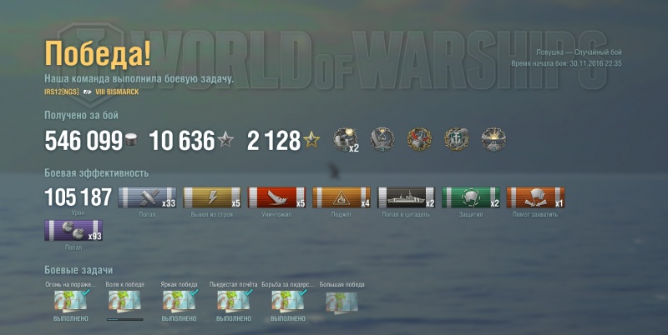Click the achievement medal with green shield emblem
Image resolution: width=668 pixels, height=335 pixels.
click(457, 140)
